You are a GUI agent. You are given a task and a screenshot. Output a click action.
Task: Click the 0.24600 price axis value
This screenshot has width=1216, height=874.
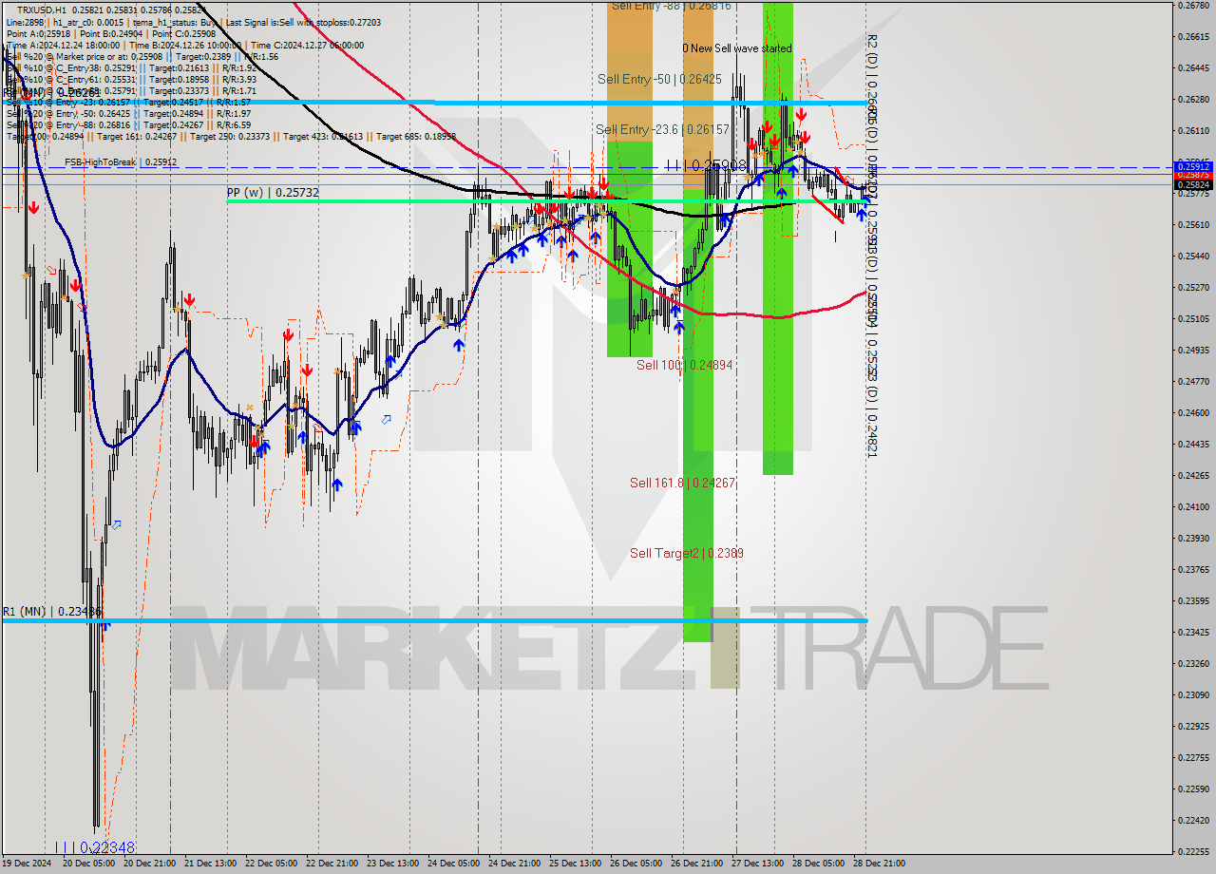pos(1193,413)
